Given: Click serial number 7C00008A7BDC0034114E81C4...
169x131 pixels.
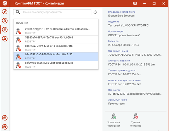Looking at the screenshot, I should tap(135, 55).
